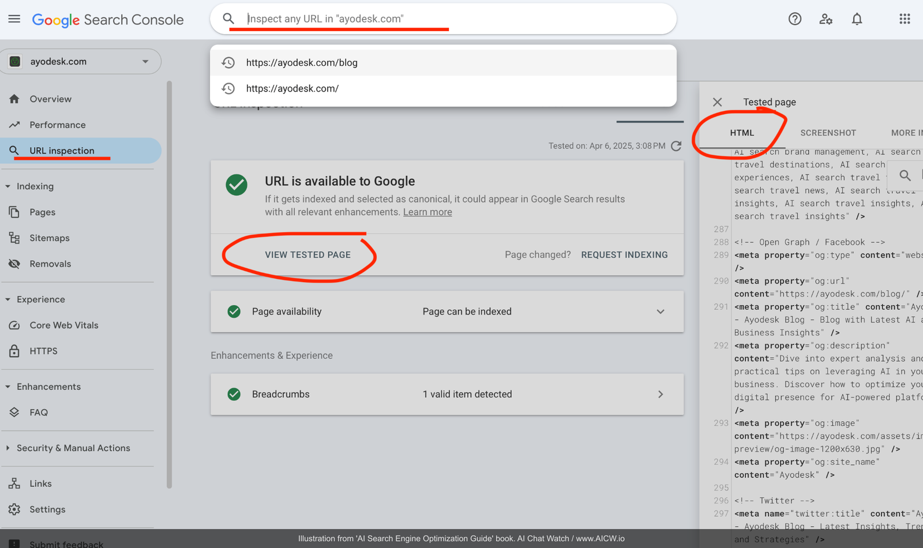Image resolution: width=923 pixels, height=548 pixels.
Task: Open the notifications bell
Action: [x=857, y=19]
